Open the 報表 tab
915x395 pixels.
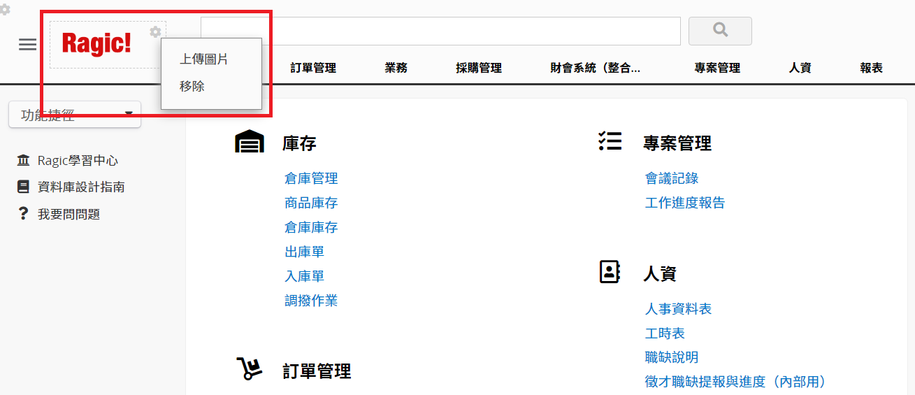(872, 68)
